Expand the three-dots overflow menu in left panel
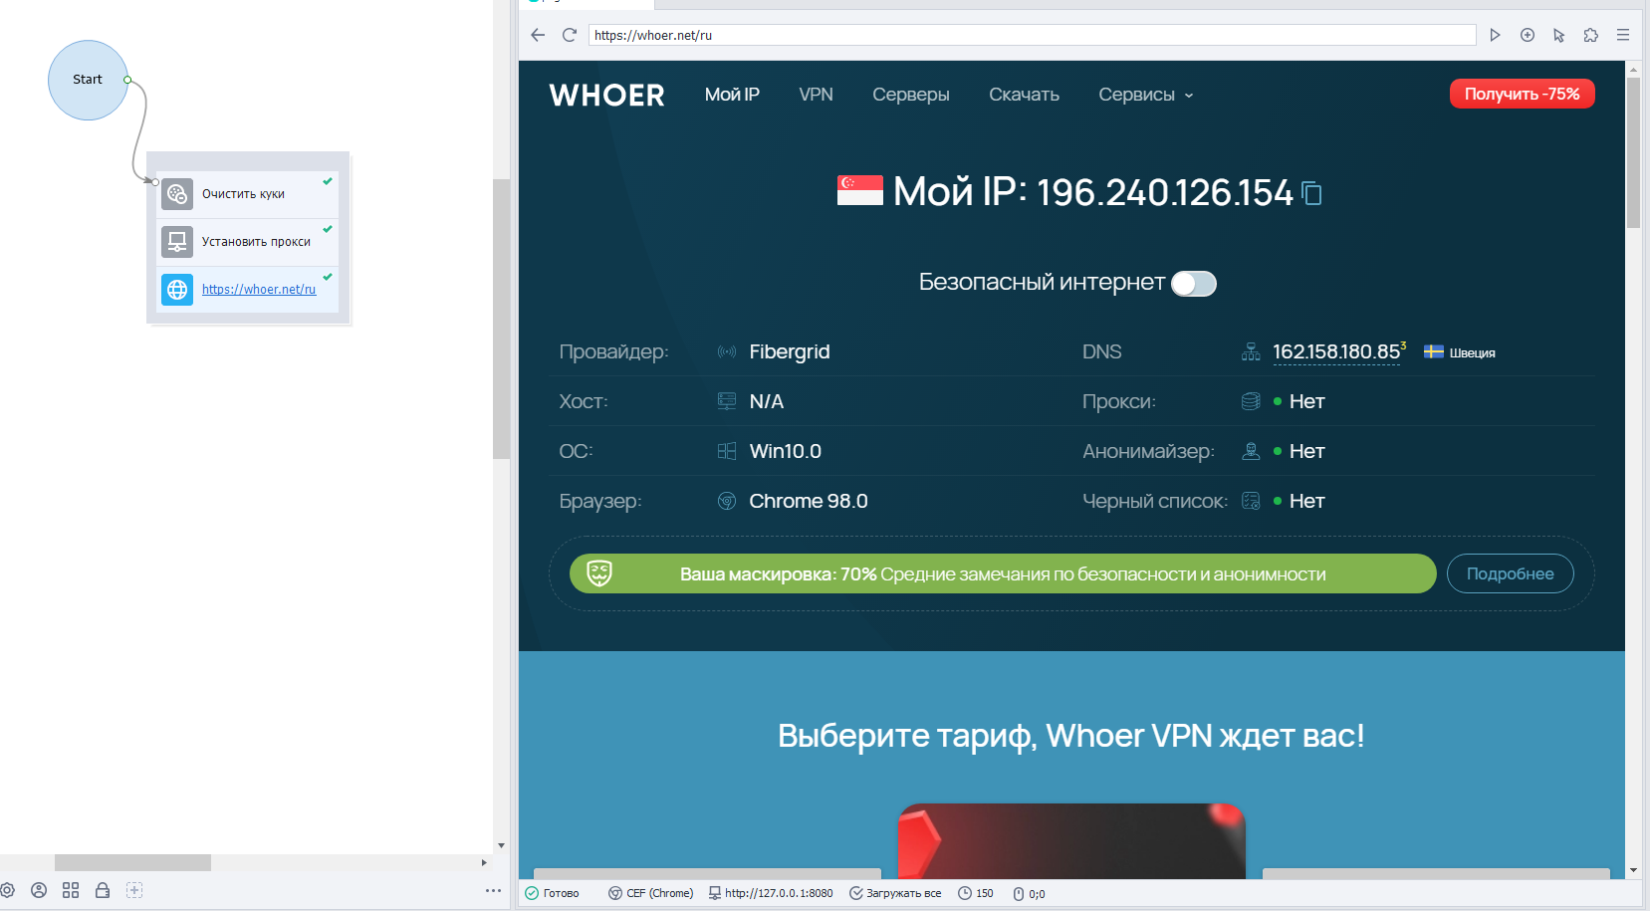 [493, 890]
